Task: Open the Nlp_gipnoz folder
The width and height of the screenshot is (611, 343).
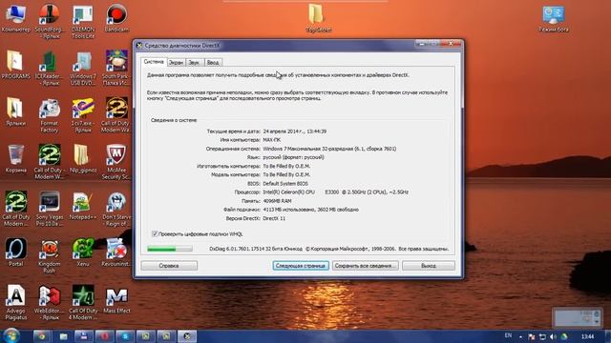Action: [83, 159]
